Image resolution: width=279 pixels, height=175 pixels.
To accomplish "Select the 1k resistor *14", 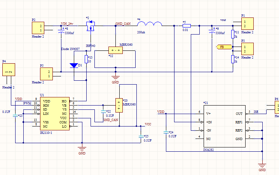I will [233, 59].
